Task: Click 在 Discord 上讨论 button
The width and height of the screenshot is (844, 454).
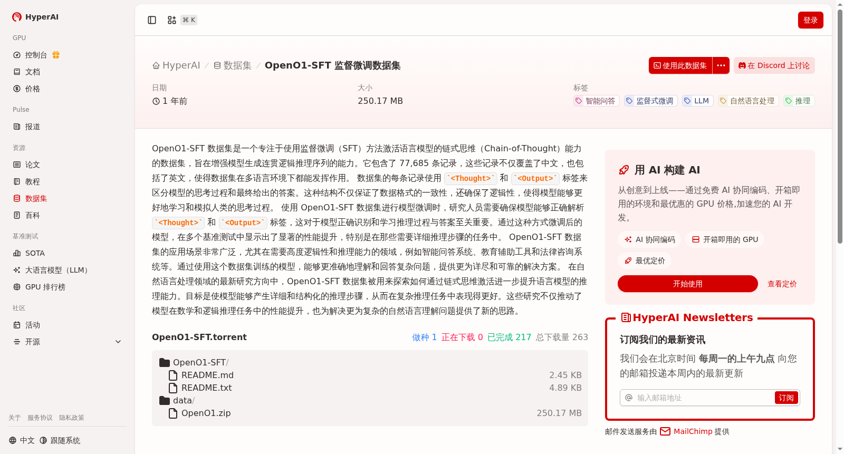Action: pos(774,65)
